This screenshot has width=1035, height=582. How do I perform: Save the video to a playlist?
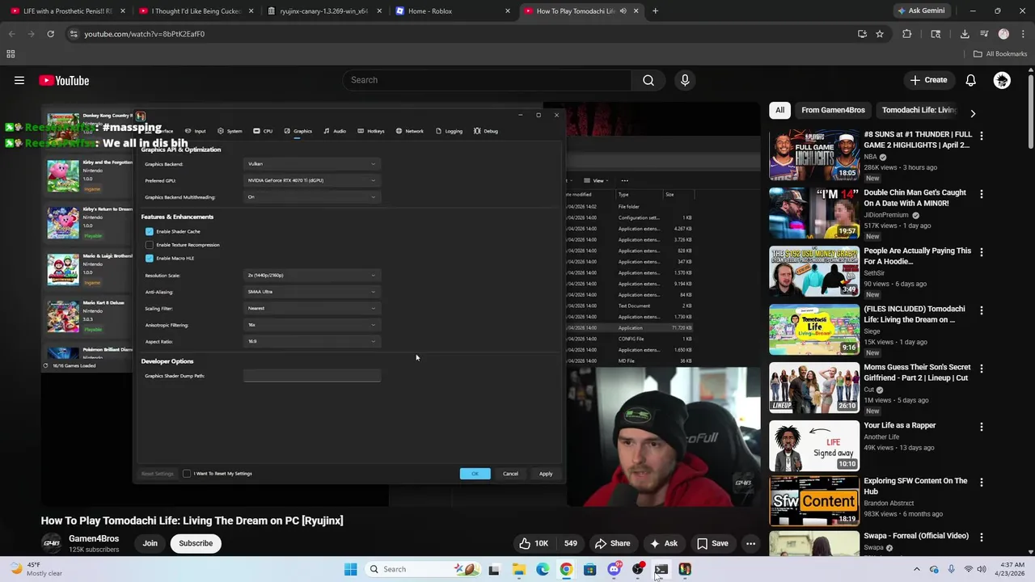712,543
